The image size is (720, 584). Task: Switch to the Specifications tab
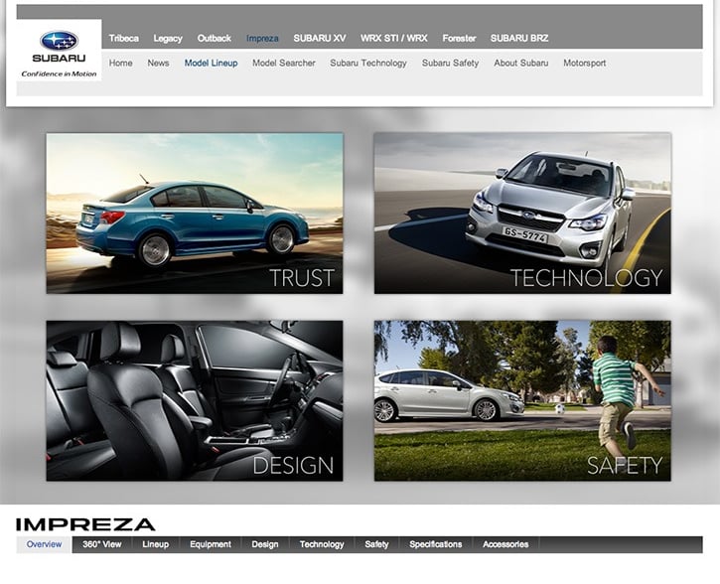[x=436, y=544]
